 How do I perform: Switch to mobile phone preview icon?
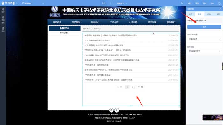(111, 3)
